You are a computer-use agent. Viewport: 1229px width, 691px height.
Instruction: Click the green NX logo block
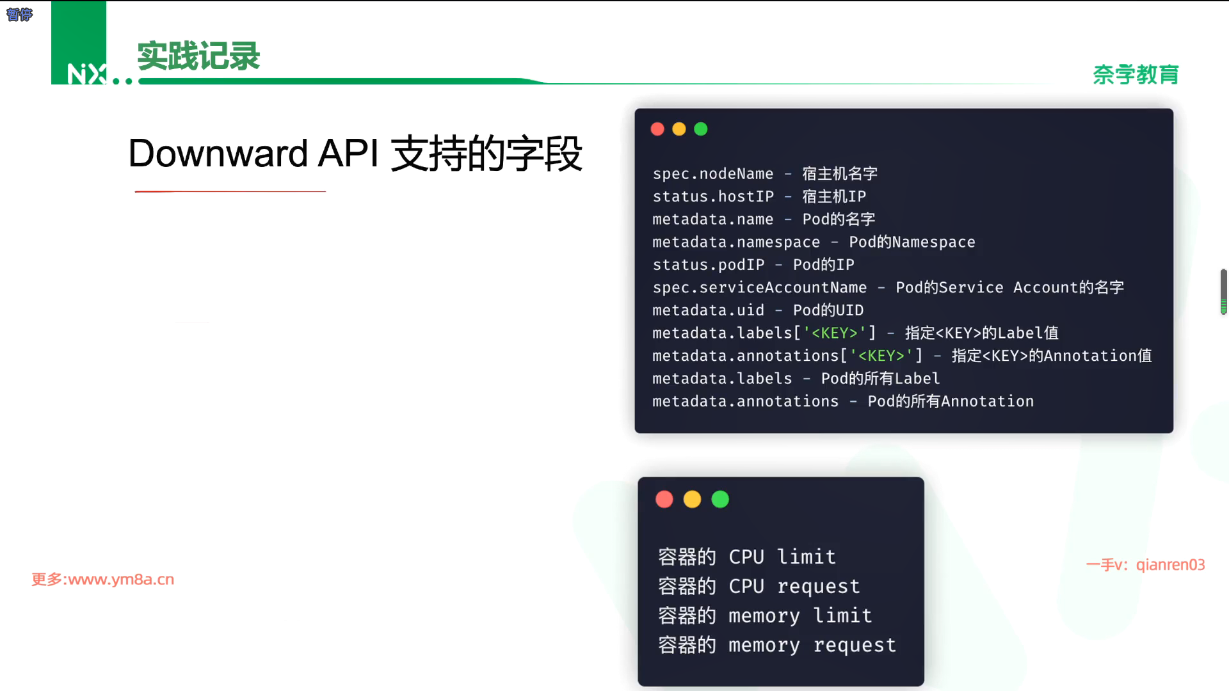pos(79,44)
